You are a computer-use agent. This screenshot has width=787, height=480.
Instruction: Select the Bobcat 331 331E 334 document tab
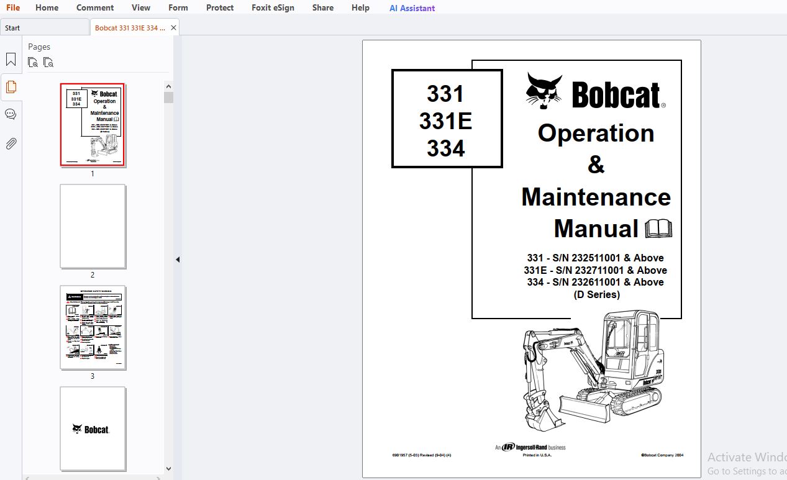[x=130, y=28]
